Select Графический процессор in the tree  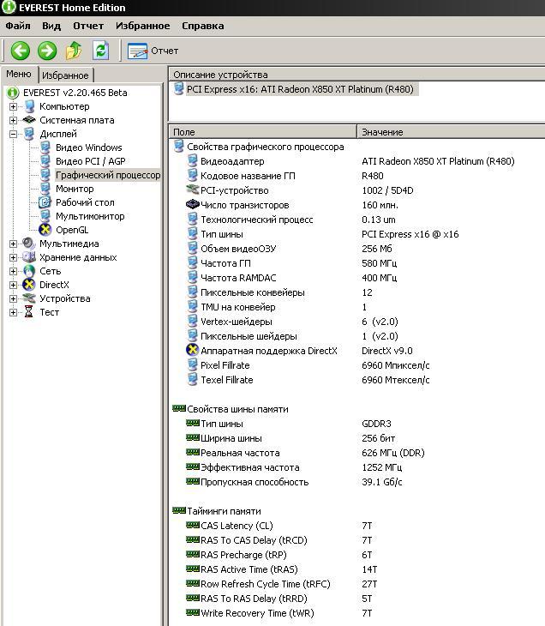pos(108,175)
